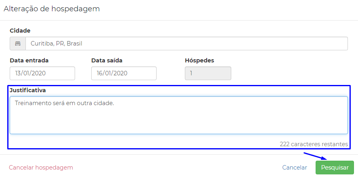Select the Data entrada label

29,60
